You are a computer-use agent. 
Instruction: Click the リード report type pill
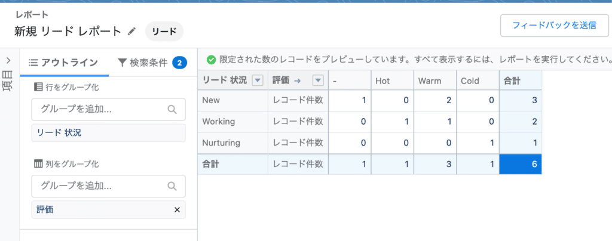[164, 32]
